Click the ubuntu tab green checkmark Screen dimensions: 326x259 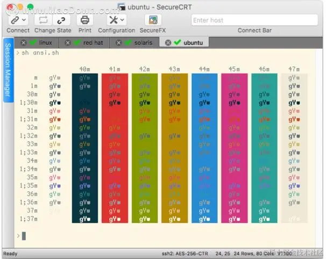(x=178, y=42)
